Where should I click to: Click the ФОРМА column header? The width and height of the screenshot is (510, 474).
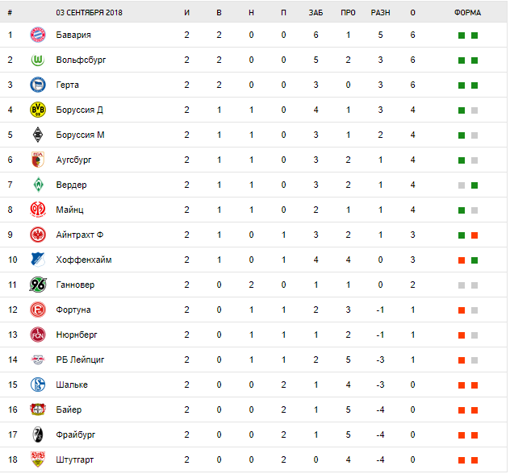click(x=467, y=12)
